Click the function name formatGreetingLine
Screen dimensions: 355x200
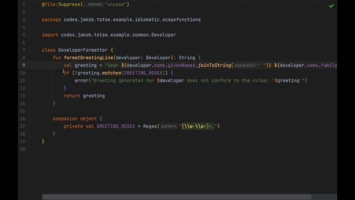pos(88,58)
